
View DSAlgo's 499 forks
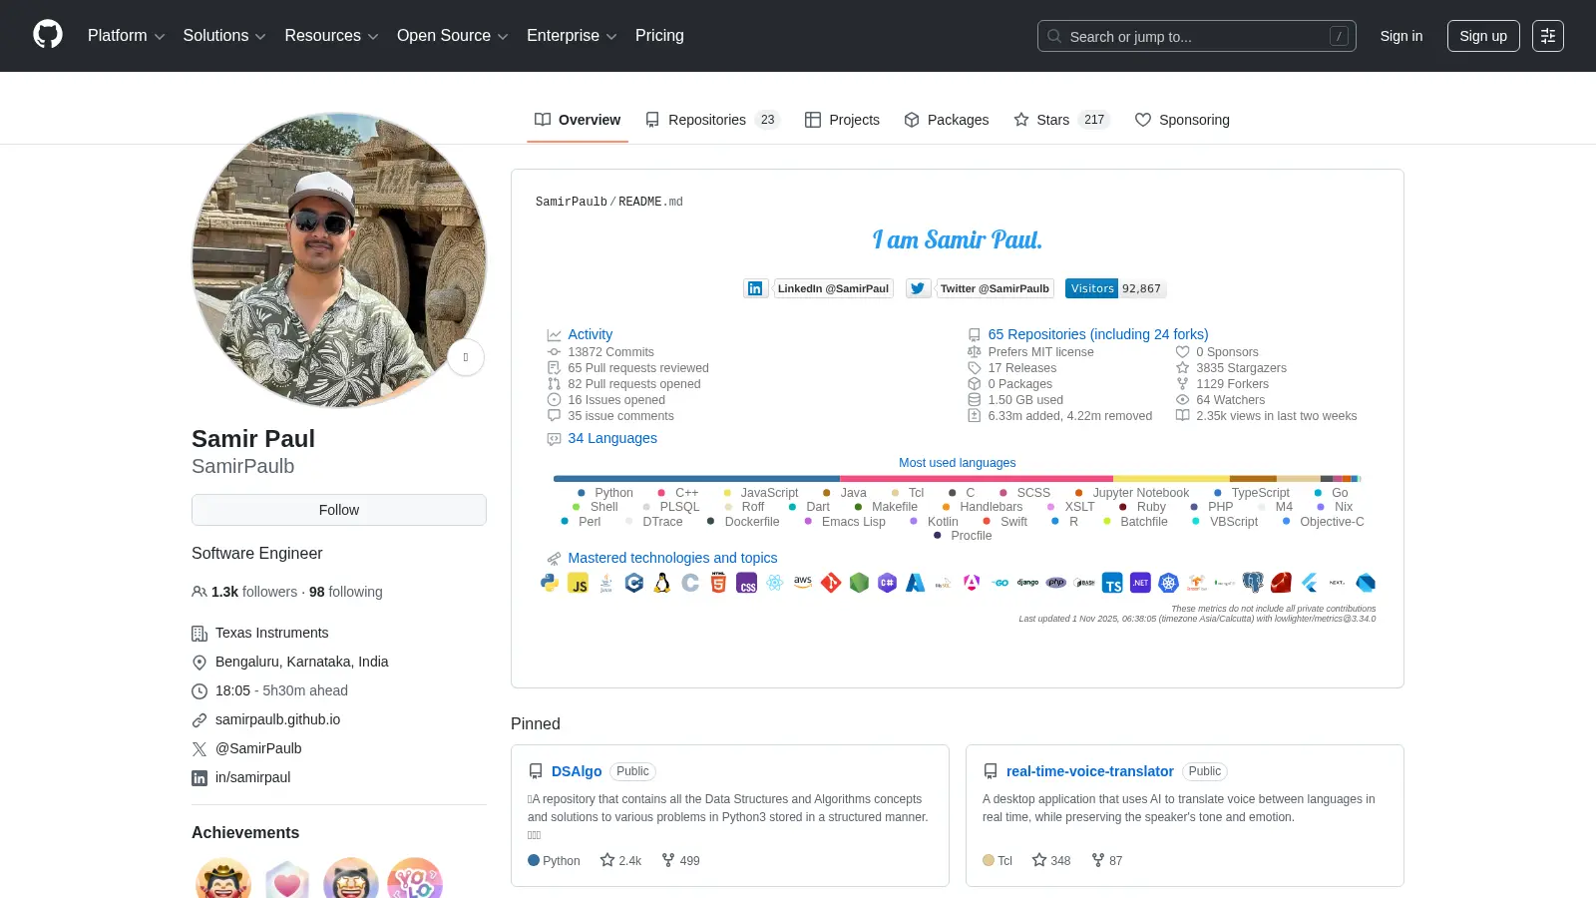point(680,860)
